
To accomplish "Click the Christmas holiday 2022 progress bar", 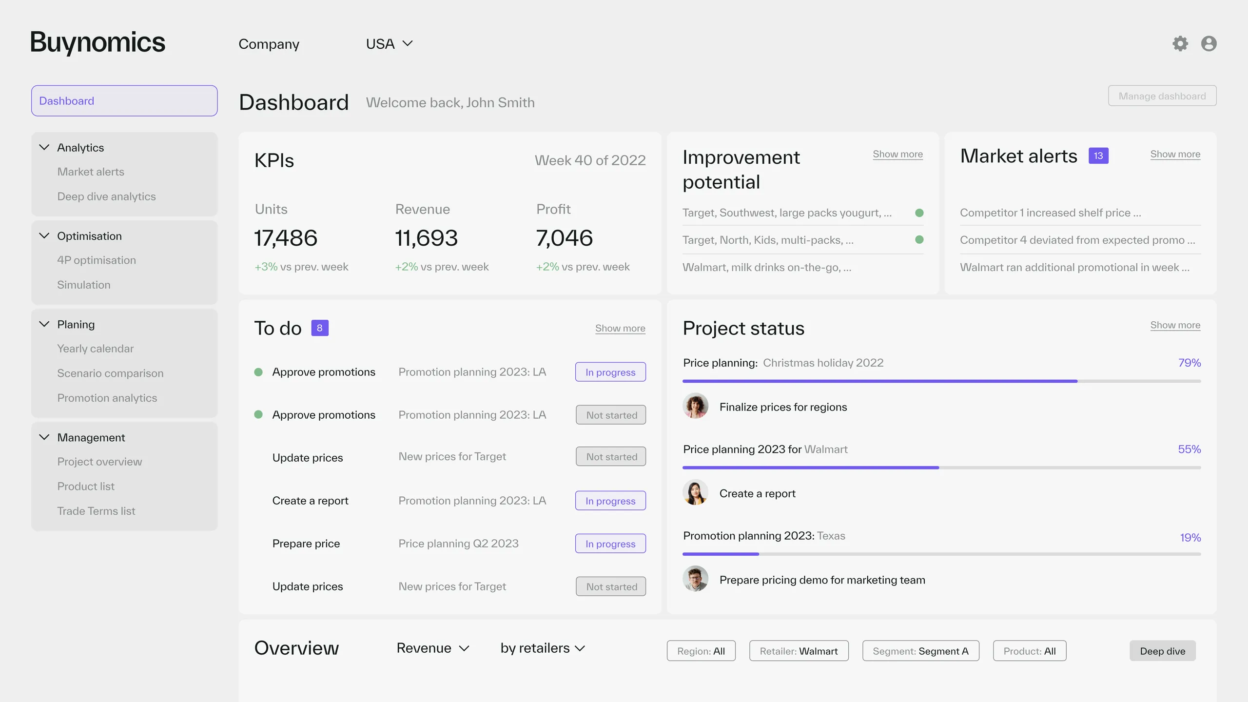I will (941, 381).
